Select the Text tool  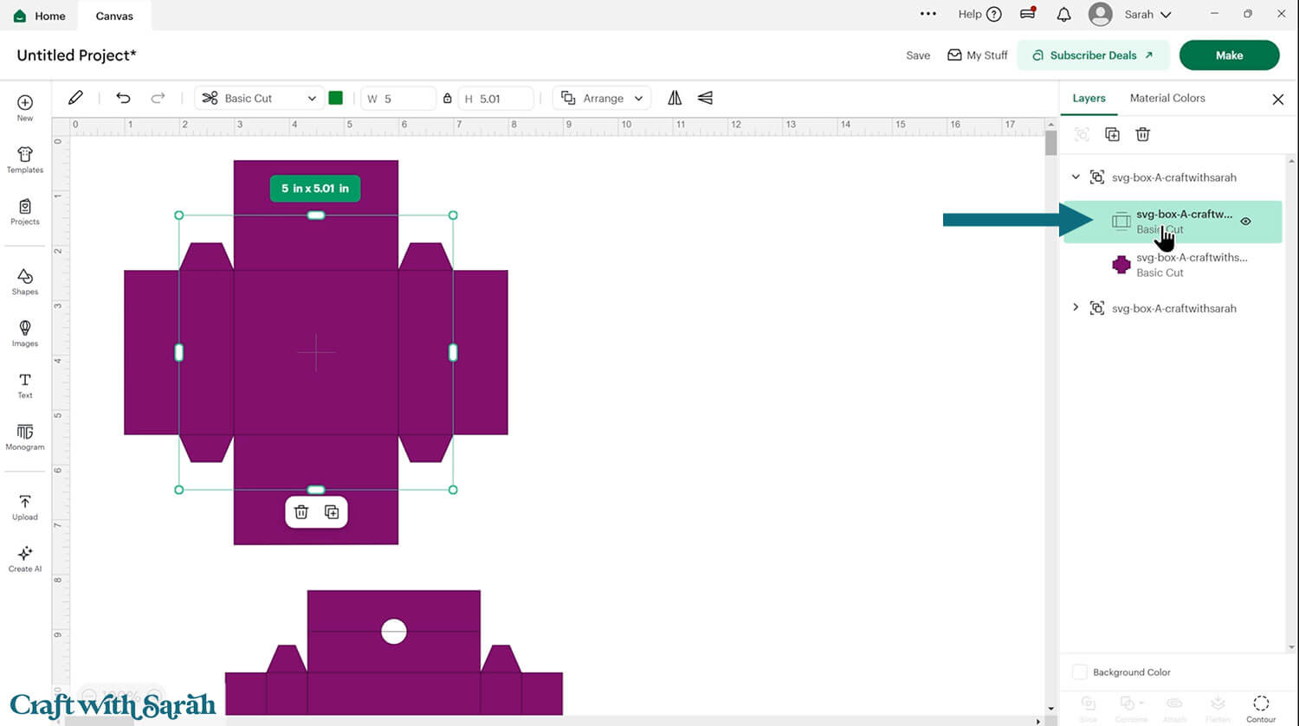(25, 385)
